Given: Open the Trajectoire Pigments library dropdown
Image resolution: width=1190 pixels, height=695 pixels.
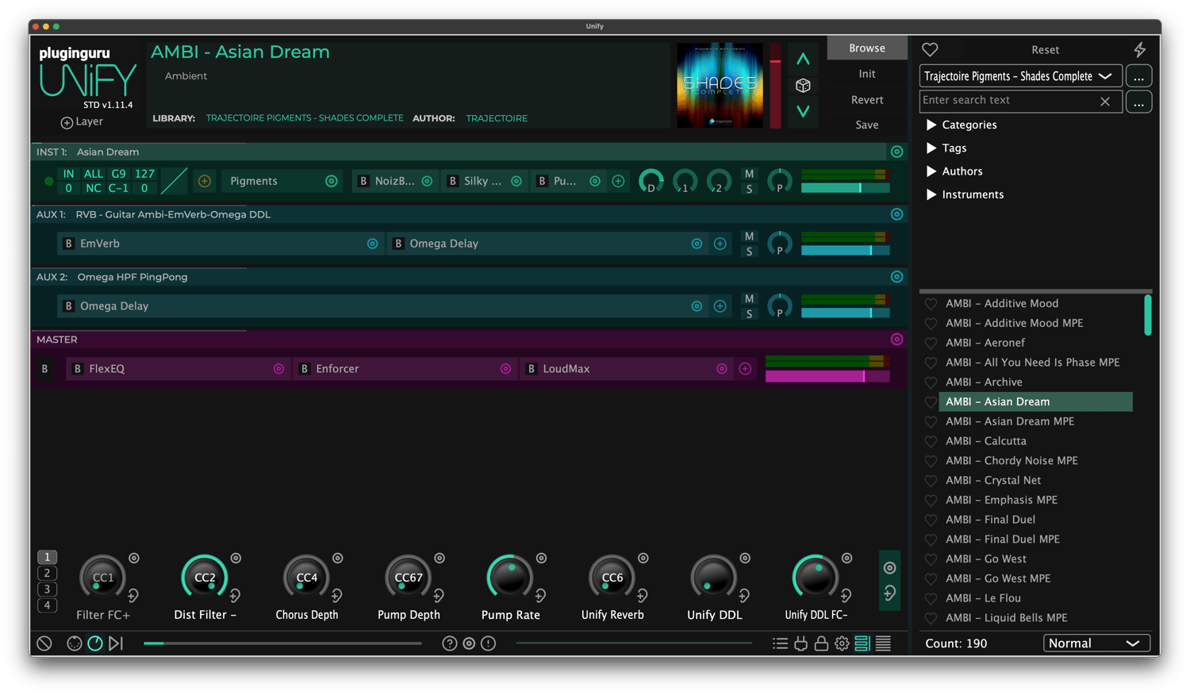Looking at the screenshot, I should [x=1019, y=76].
